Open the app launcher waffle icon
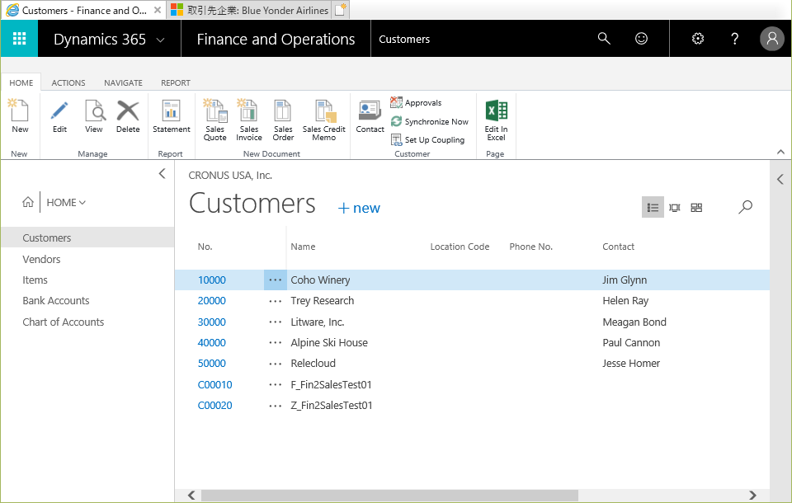Image resolution: width=792 pixels, height=503 pixels. coord(19,39)
